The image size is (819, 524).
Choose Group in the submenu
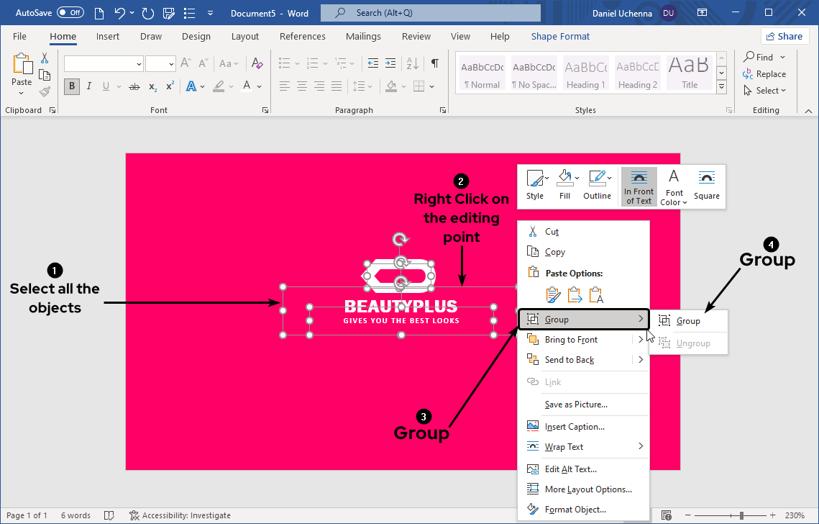(688, 321)
